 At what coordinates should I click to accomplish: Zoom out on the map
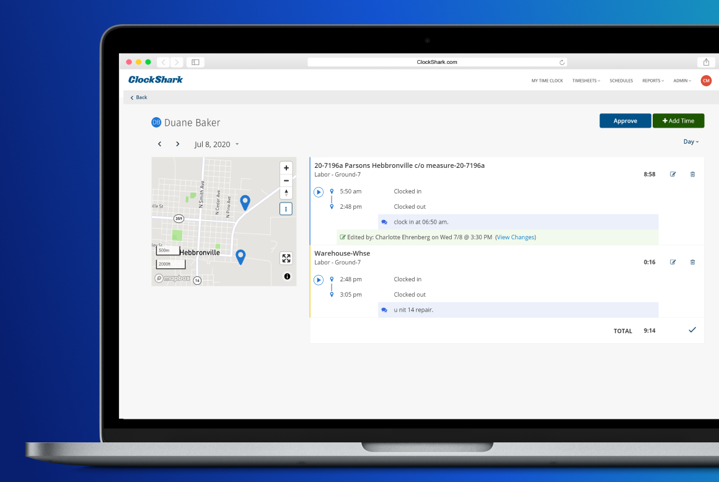click(286, 180)
